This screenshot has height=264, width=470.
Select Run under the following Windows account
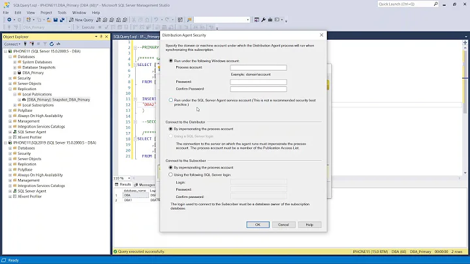coord(171,61)
